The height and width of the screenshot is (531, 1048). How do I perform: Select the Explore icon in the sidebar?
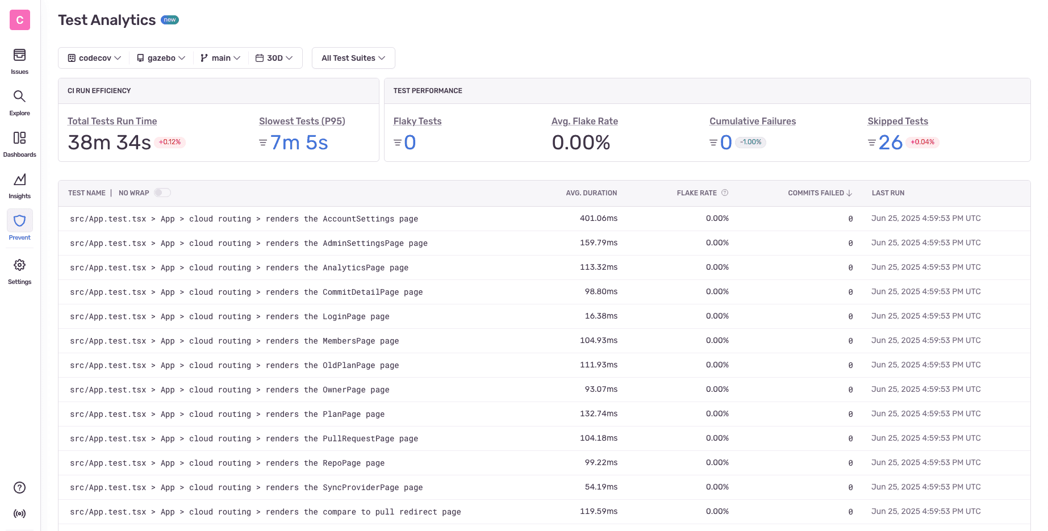point(19,101)
